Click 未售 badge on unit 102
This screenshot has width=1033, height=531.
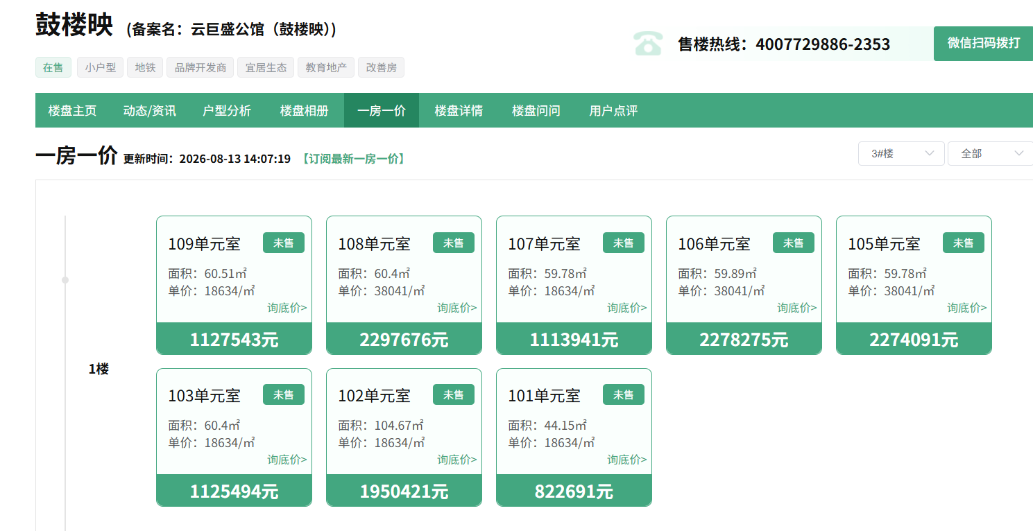coord(454,394)
